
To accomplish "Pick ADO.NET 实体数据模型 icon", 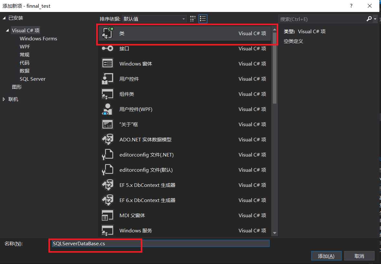I will point(108,139).
